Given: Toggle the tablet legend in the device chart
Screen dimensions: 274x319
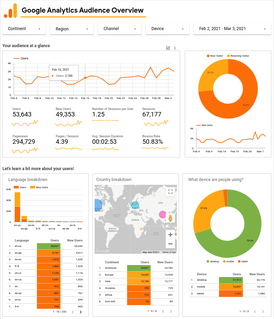Looking at the screenshot, I should 243,261.
